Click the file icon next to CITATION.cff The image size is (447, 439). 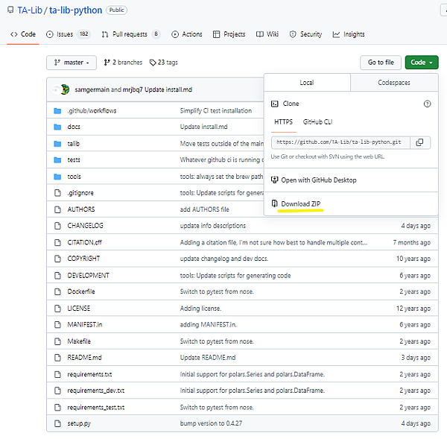click(57, 243)
